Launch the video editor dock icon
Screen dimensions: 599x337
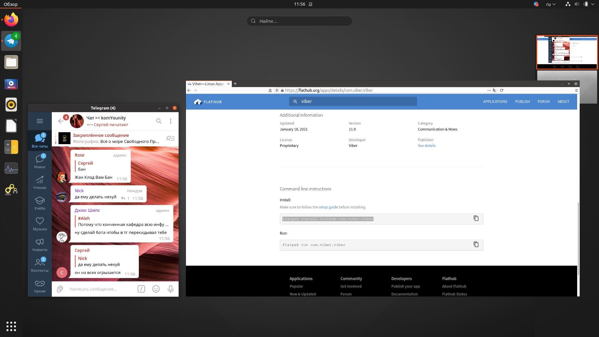(11, 84)
